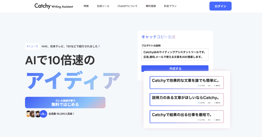
Task: Open the 特徴 menu item
Action: [x=86, y=6]
